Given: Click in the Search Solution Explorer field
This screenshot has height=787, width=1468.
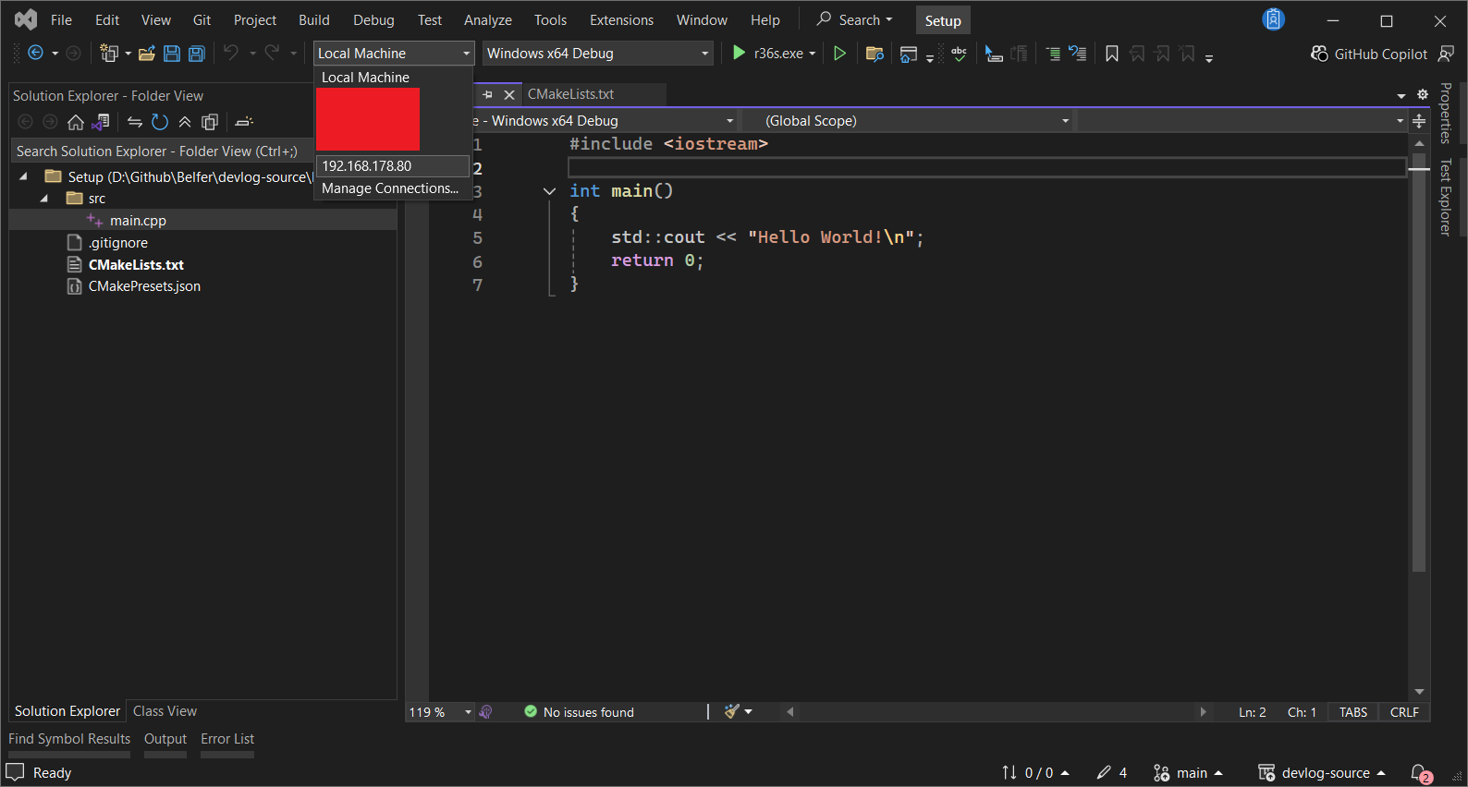Looking at the screenshot, I should [x=163, y=151].
